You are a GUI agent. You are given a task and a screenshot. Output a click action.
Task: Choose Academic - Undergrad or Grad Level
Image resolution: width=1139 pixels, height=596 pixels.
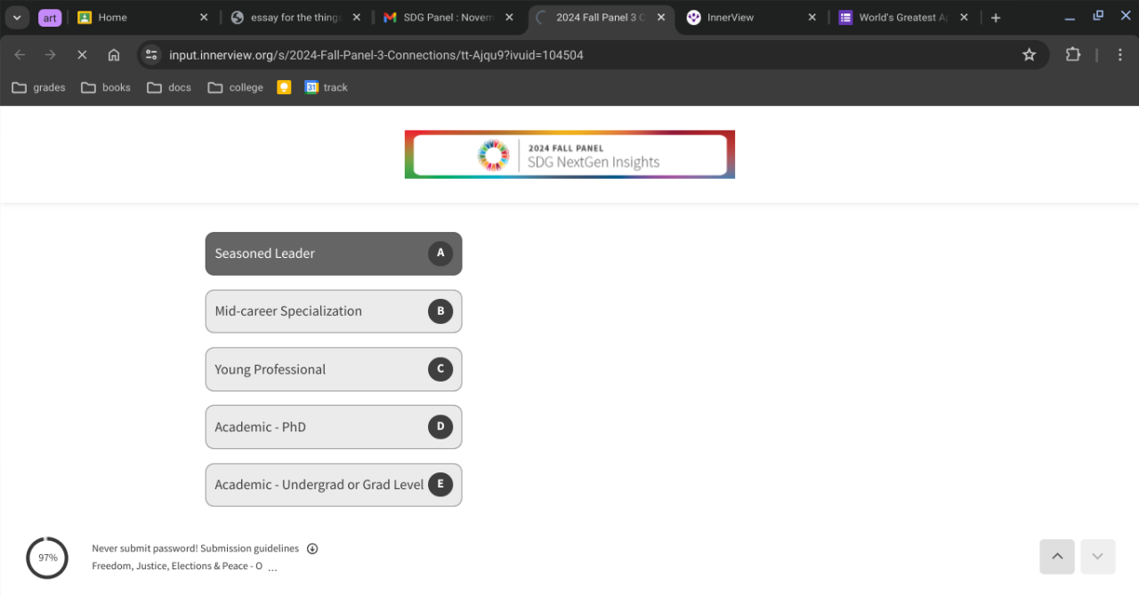tap(333, 485)
